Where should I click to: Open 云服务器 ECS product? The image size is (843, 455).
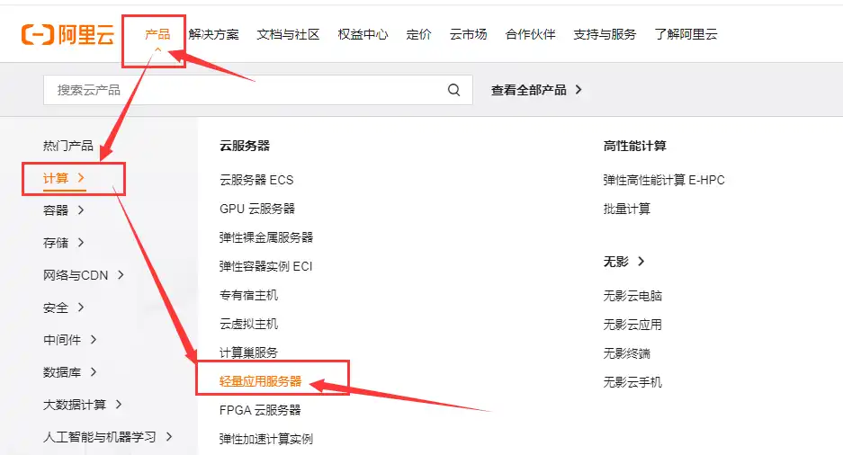[256, 180]
